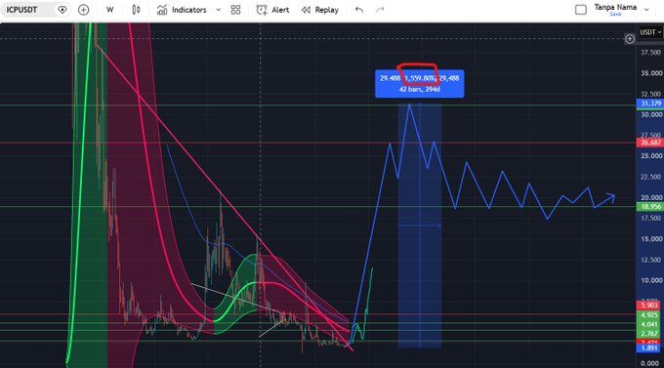The image size is (664, 368).
Task: Select the 26.687 red price label
Action: [650, 143]
